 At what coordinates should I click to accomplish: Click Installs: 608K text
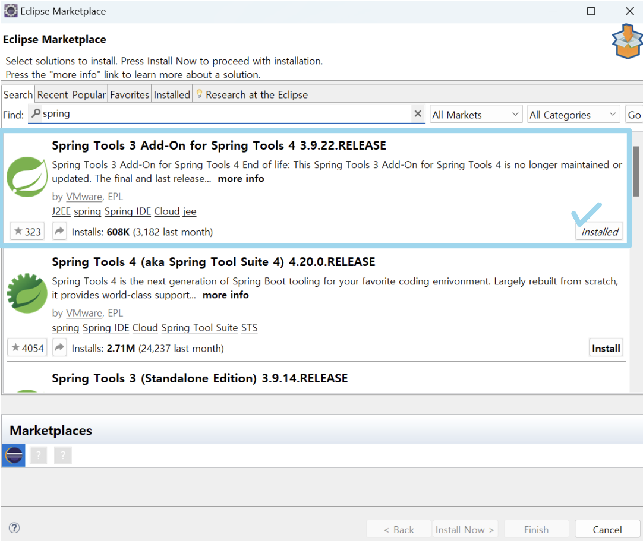click(142, 232)
